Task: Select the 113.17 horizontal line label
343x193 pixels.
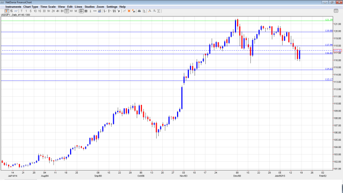Action: tap(329, 79)
